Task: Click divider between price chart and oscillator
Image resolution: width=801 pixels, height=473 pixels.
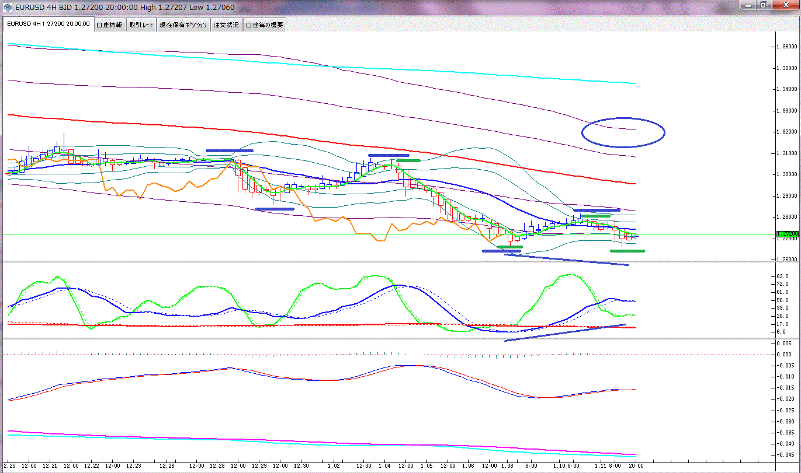Action: [386, 261]
